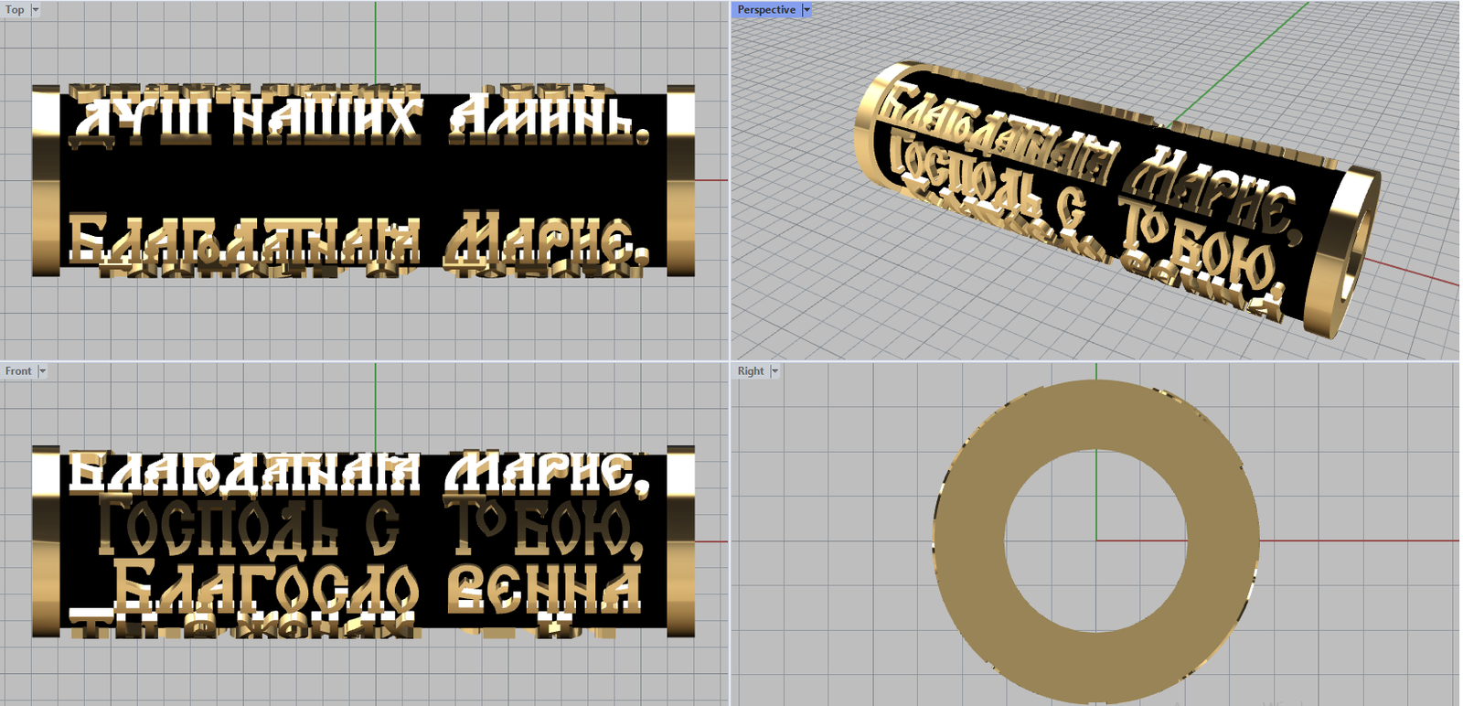This screenshot has height=706, width=1463.
Task: Expand the Front viewport dropdown arrow
Action: (42, 371)
